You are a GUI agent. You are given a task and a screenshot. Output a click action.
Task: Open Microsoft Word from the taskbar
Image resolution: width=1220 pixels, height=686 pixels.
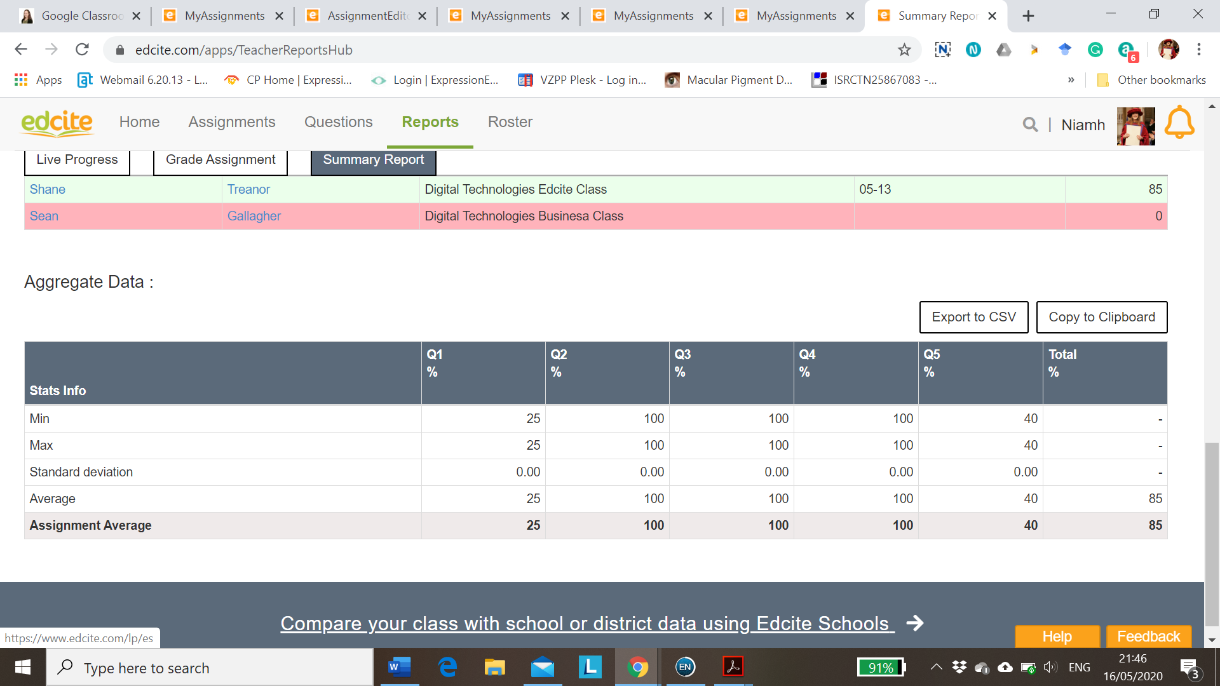tap(399, 667)
